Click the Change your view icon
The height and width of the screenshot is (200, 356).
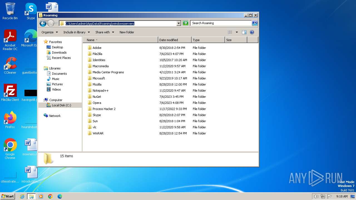[230, 32]
